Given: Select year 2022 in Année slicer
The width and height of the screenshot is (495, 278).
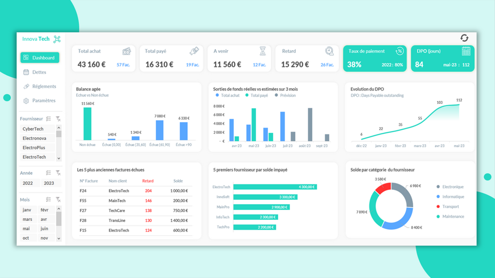Looking at the screenshot, I should coord(30,183).
